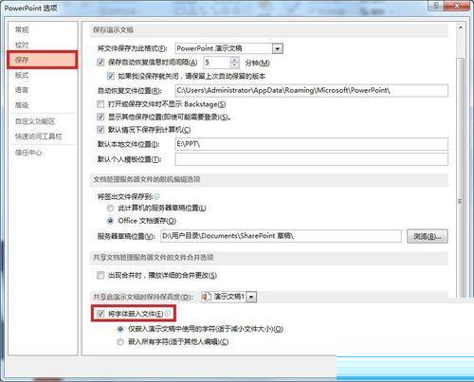Enable 打开或保存文件时不显示 Backstage checkbox
Image resolution: width=474 pixels, height=382 pixels.
(100, 104)
